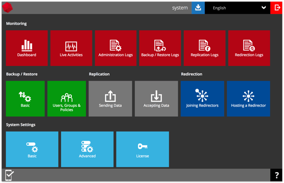Open Live Activities monitoring

point(71,48)
